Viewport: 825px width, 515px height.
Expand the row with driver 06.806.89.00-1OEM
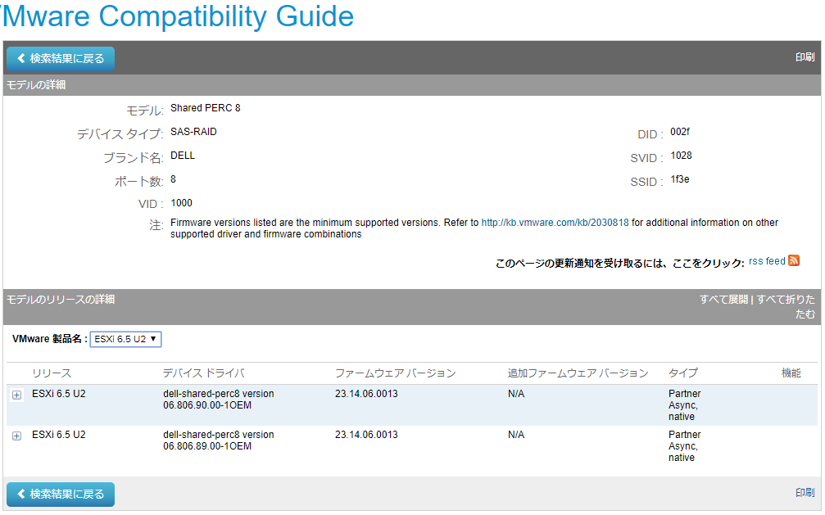point(17,436)
